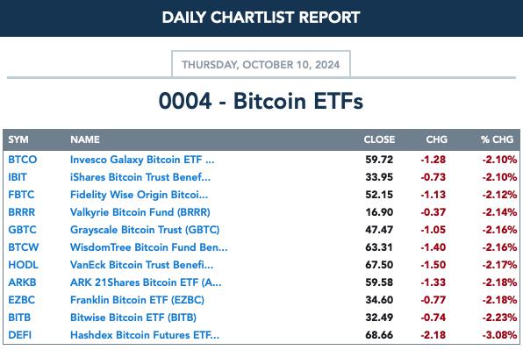Open Hashdex Bitcoin Futures ETF link
523x350 pixels.
(x=145, y=335)
